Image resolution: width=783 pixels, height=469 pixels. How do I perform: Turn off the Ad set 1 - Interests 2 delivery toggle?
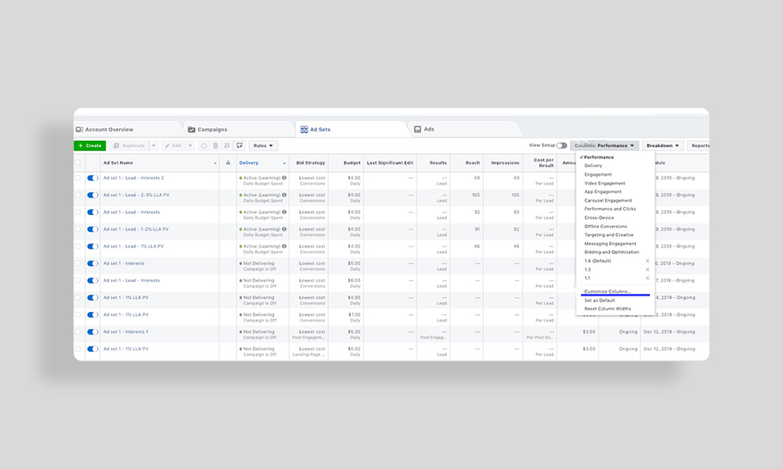[x=92, y=177]
